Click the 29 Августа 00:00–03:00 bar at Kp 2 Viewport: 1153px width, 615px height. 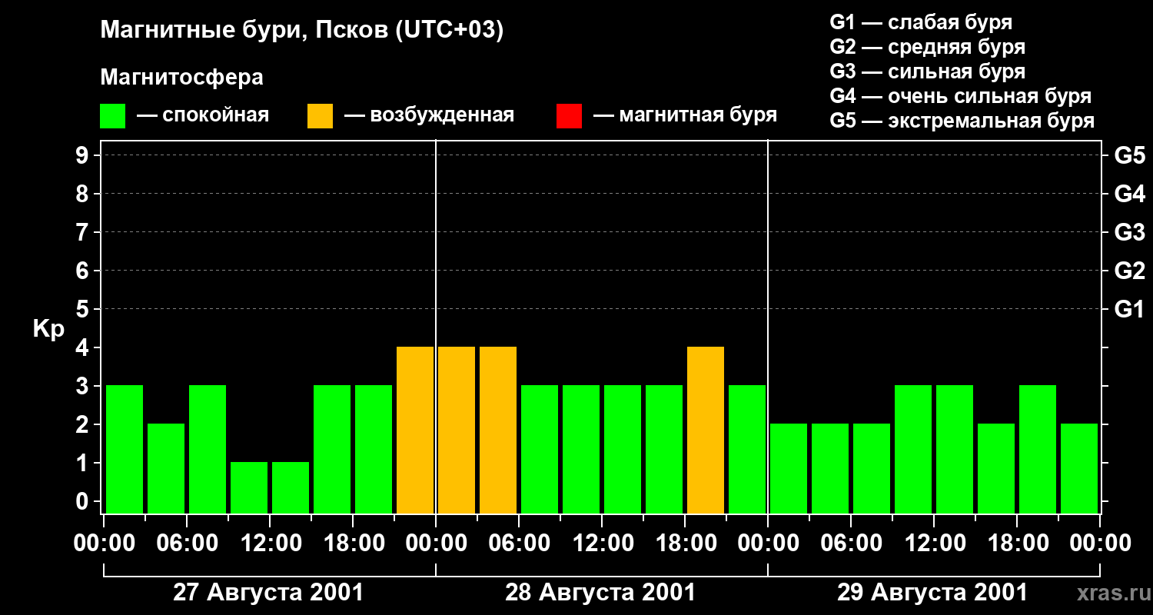789,469
